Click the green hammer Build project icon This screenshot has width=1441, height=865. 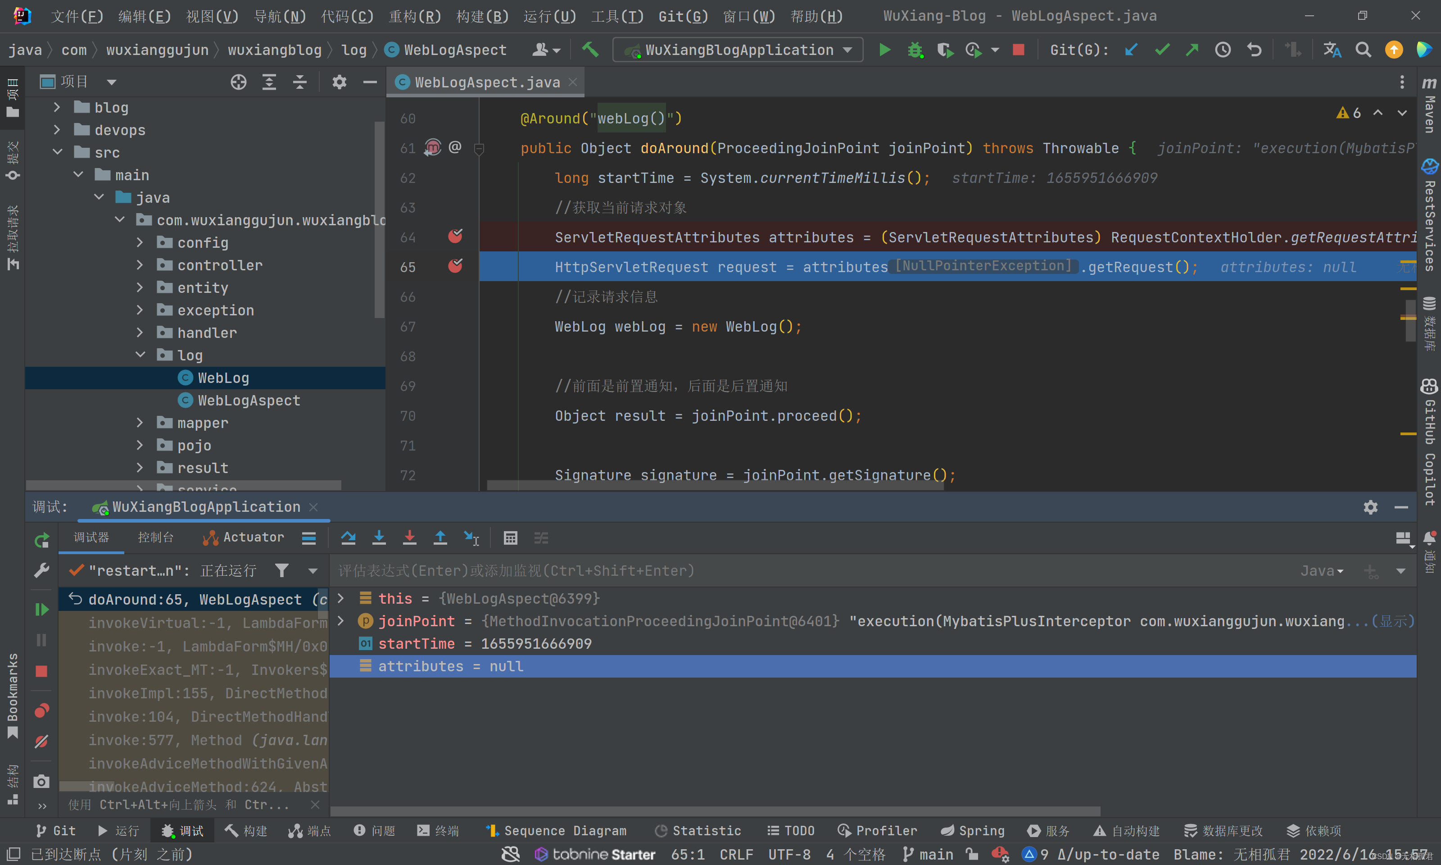[x=590, y=50]
